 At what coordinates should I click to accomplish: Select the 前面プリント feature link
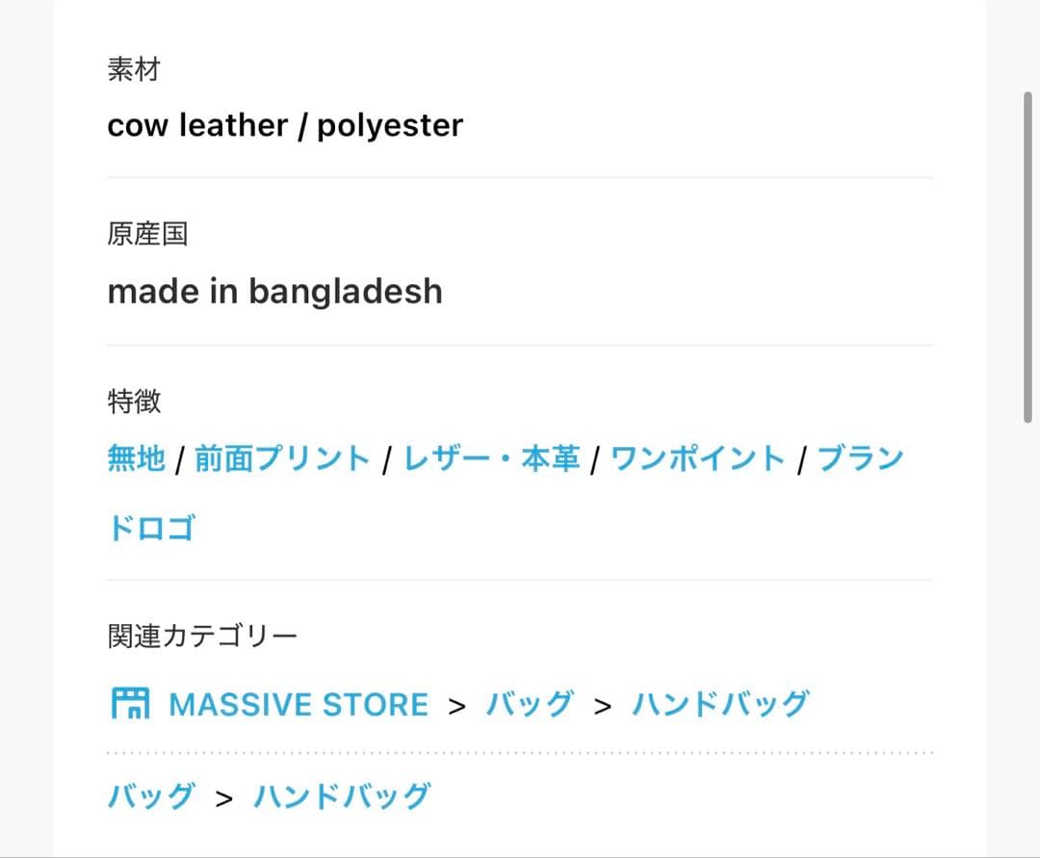pos(282,458)
